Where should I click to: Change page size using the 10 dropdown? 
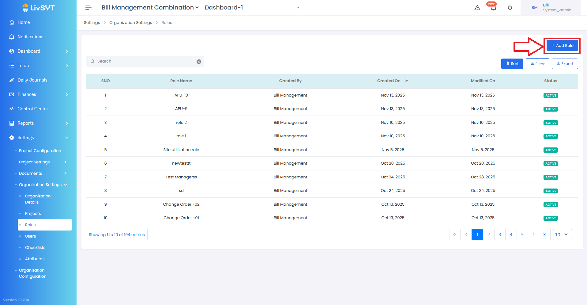[x=562, y=234]
